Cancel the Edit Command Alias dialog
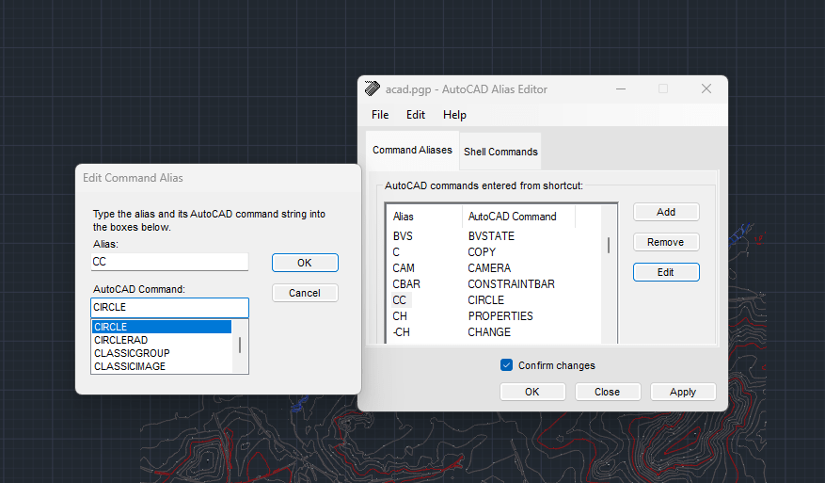 (305, 293)
